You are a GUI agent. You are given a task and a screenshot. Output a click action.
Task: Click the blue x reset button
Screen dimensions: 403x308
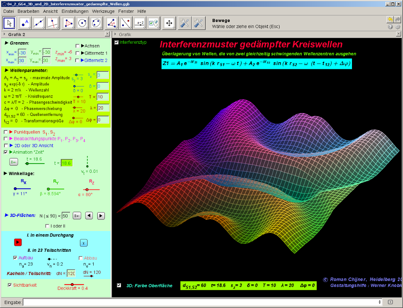83,243
